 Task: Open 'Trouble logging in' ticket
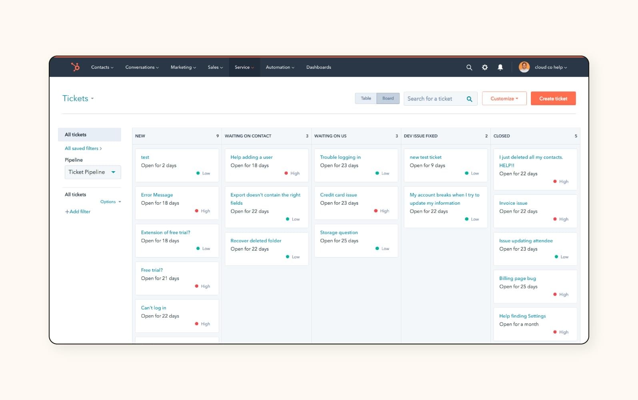coord(340,157)
